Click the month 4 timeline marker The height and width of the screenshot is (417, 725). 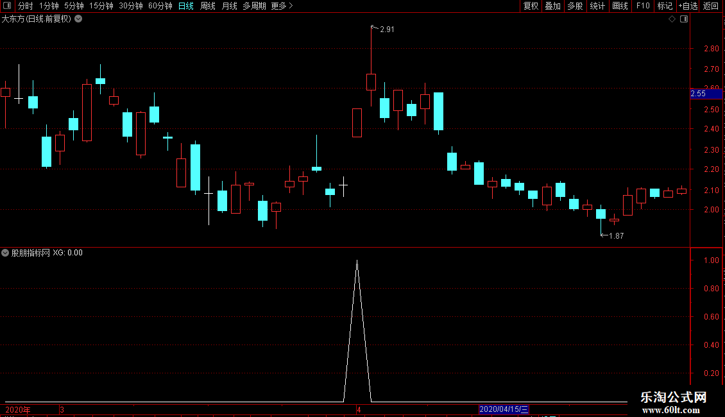(x=359, y=409)
